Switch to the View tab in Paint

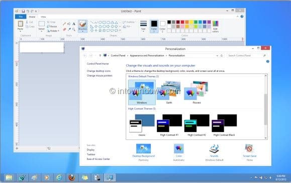tap(43, 17)
